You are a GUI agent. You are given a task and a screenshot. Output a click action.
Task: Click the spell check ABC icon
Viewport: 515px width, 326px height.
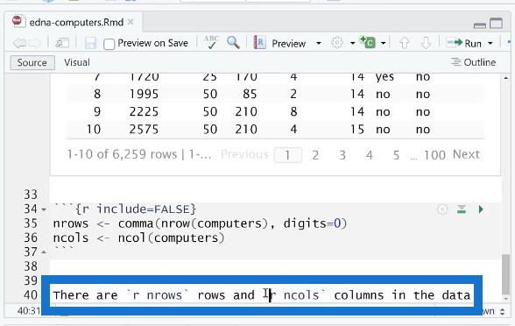[x=211, y=43]
